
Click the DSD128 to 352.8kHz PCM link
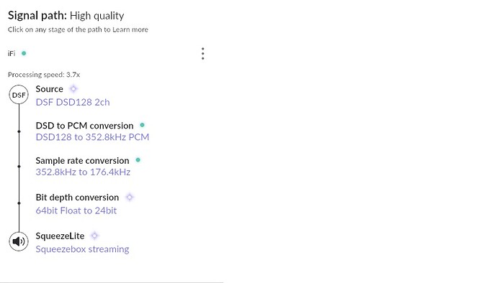pos(92,137)
